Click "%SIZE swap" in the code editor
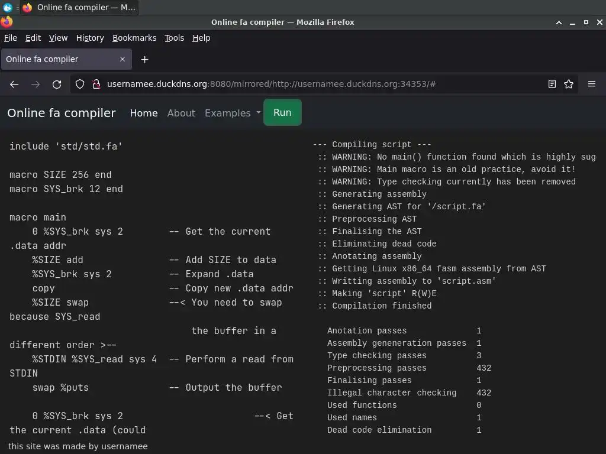The height and width of the screenshot is (454, 606). (60, 302)
